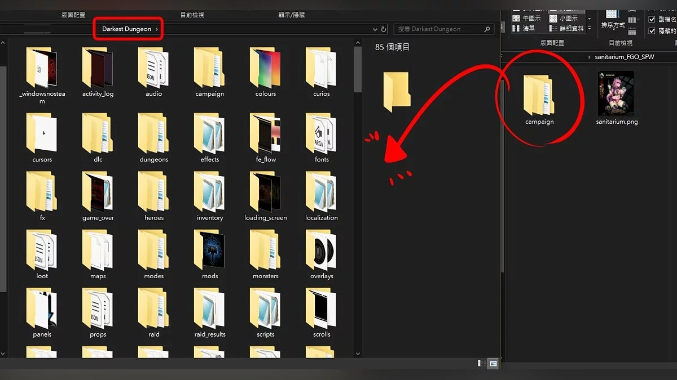Viewport: 677px width, 380px height.
Task: Select the campaign folder in Darkest Dungeon window
Action: tap(210, 71)
